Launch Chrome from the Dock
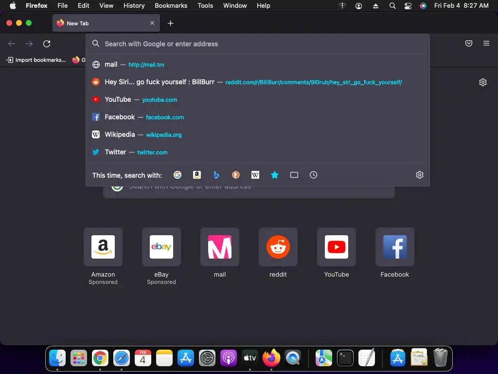This screenshot has height=374, width=498. point(100,358)
